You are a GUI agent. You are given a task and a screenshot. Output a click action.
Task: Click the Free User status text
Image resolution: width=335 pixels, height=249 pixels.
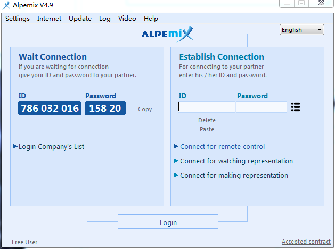coord(24,242)
